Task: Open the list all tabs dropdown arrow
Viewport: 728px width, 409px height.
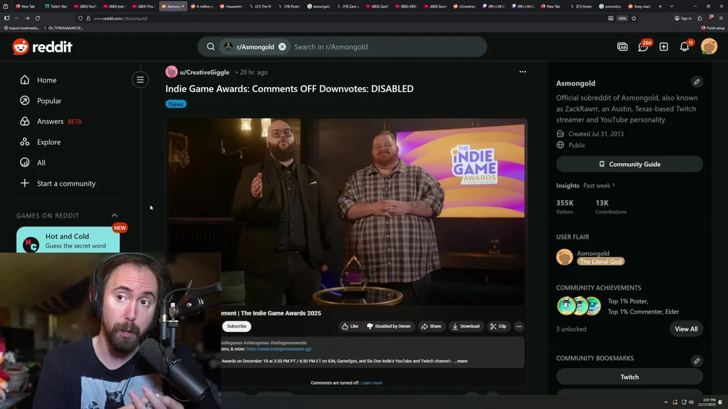Action: [x=672, y=6]
